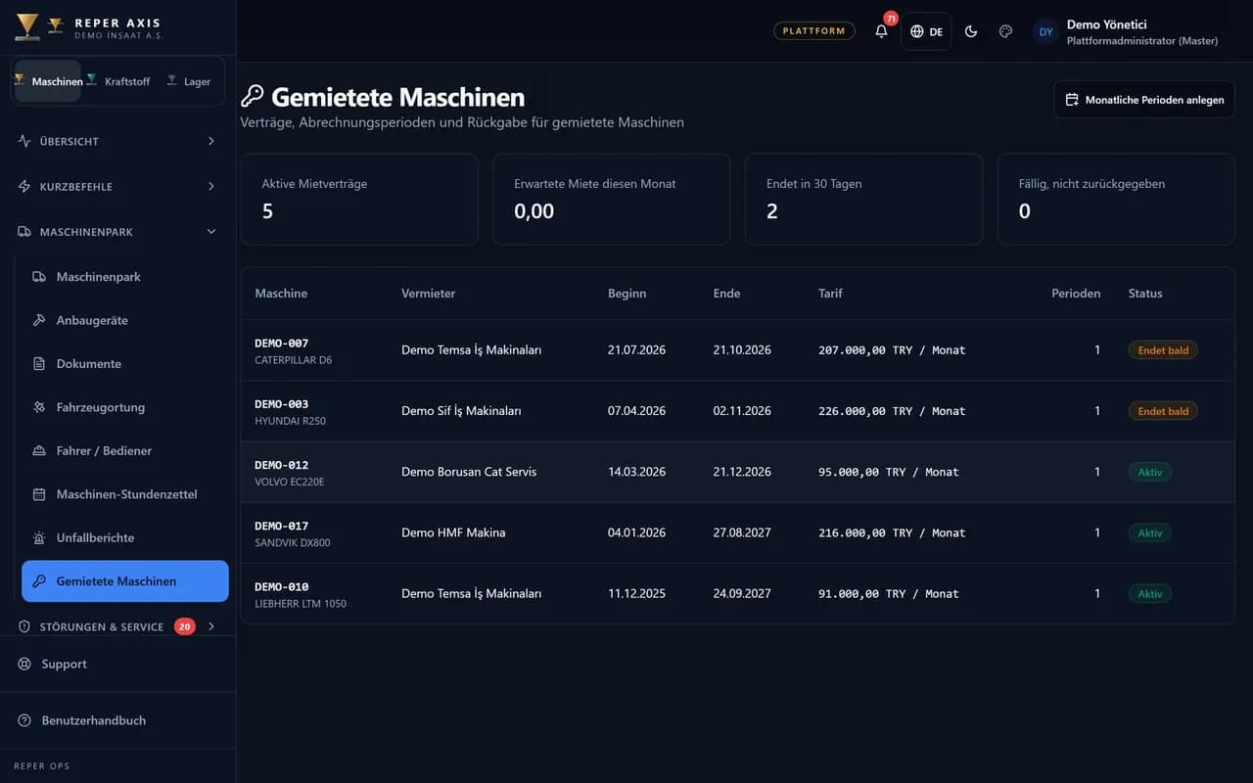Collapse the Maschinenpark section chevron
The height and width of the screenshot is (783, 1253).
click(x=211, y=232)
